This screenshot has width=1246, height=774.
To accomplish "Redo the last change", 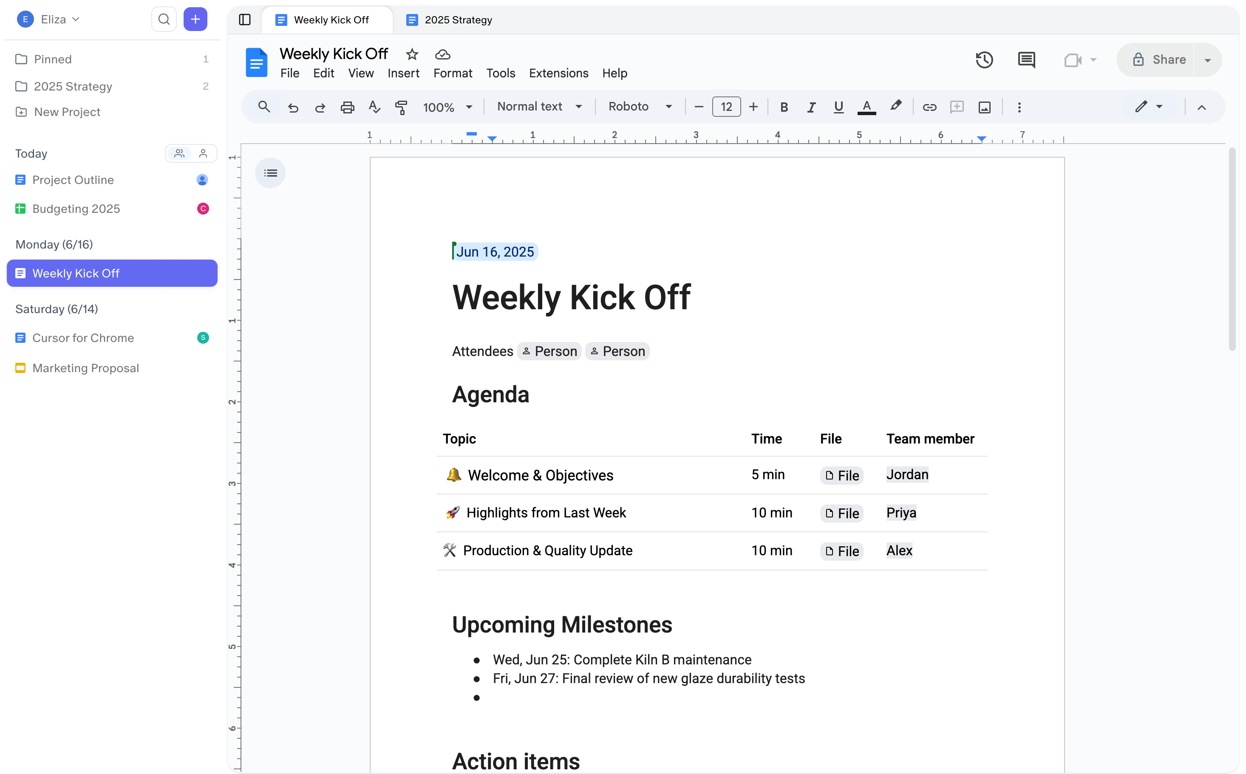I will click(320, 107).
